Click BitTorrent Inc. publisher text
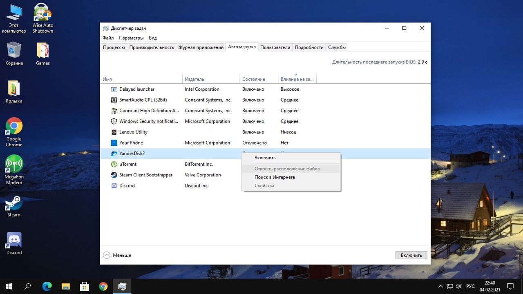The height and width of the screenshot is (294, 523). (199, 164)
